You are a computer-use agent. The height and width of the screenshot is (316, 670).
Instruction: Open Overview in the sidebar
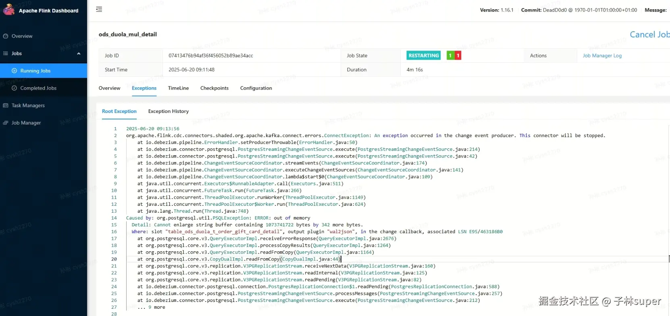[44, 36]
